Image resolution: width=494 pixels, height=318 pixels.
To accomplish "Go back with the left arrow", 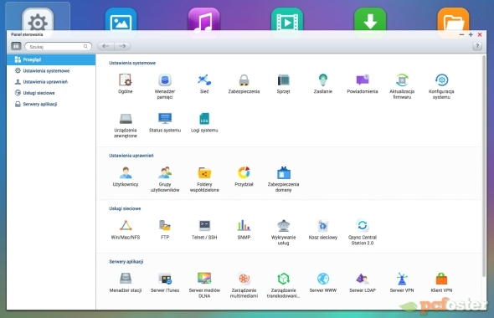I will (105, 46).
